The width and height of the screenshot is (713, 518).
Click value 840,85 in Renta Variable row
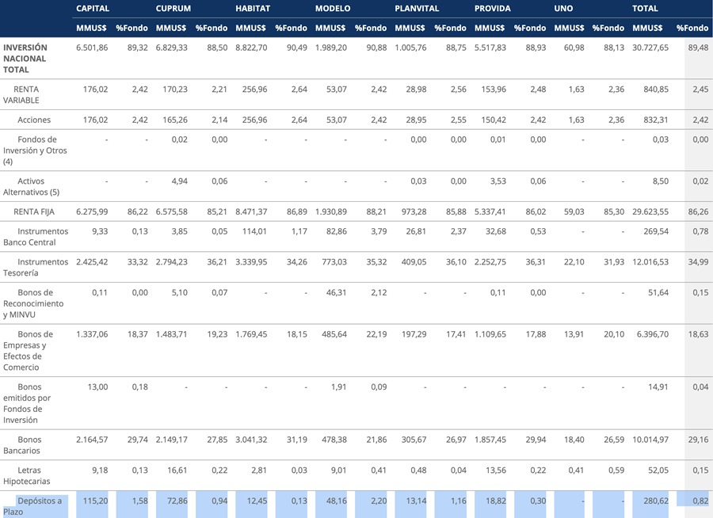[656, 90]
